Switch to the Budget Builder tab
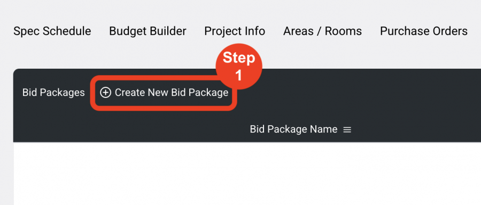Image resolution: width=481 pixels, height=205 pixels. [148, 31]
